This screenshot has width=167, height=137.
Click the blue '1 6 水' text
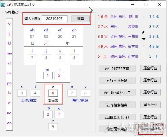click(154, 17)
